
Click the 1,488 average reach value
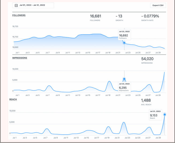146,100
